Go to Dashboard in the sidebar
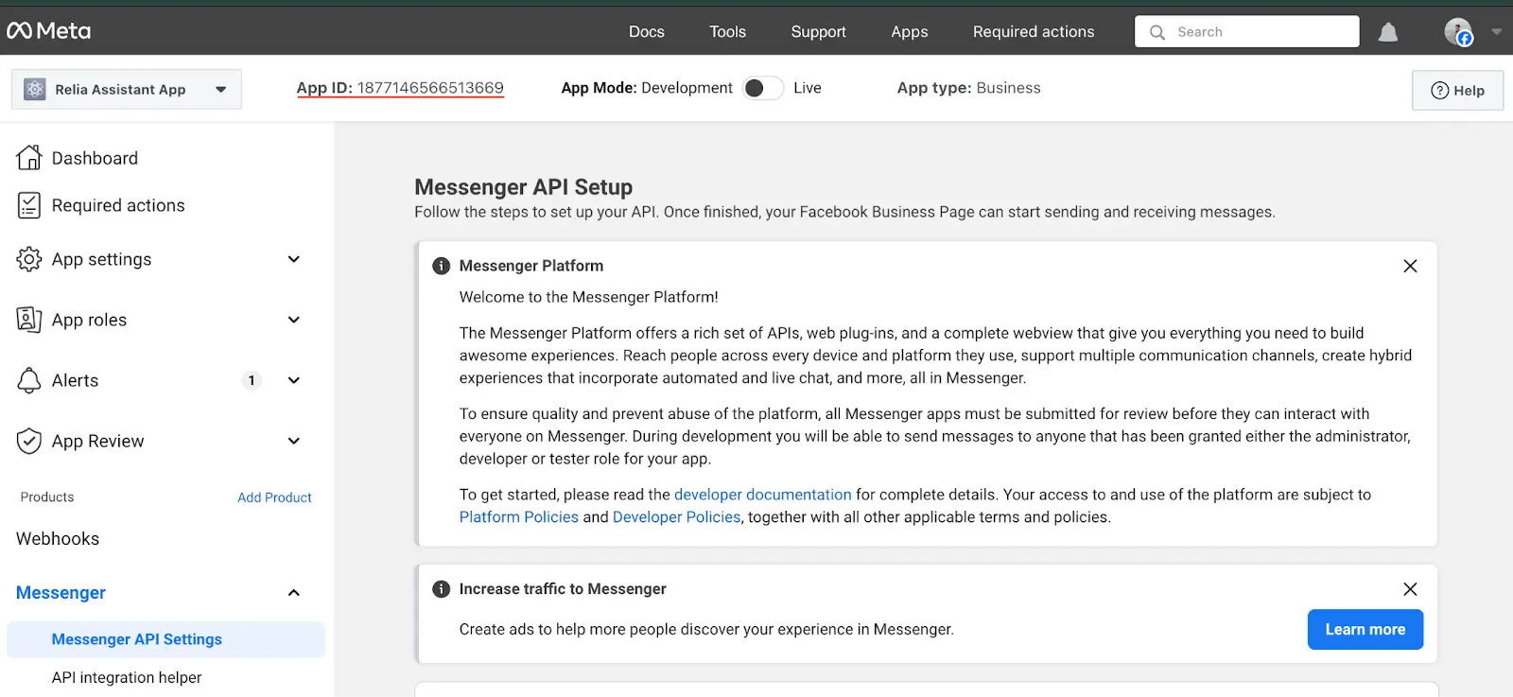The image size is (1513, 697). click(x=95, y=158)
